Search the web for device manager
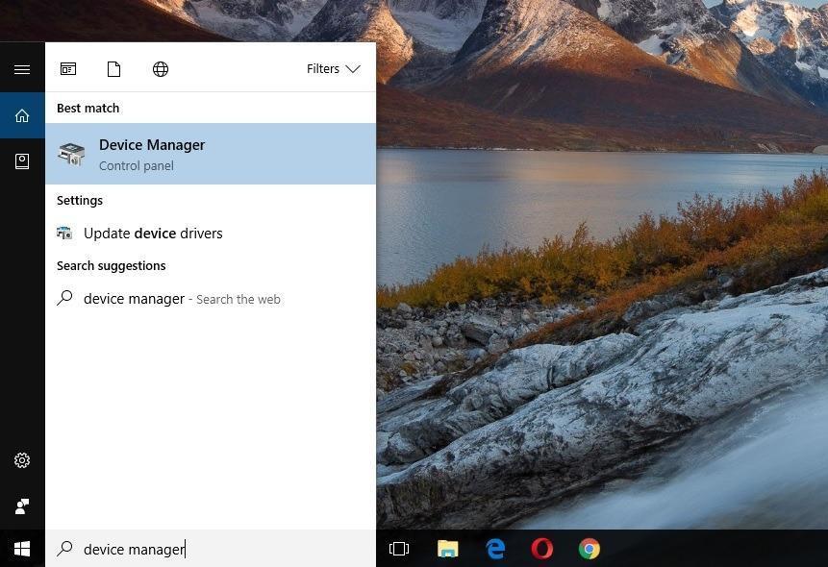This screenshot has width=828, height=567. tap(211, 299)
